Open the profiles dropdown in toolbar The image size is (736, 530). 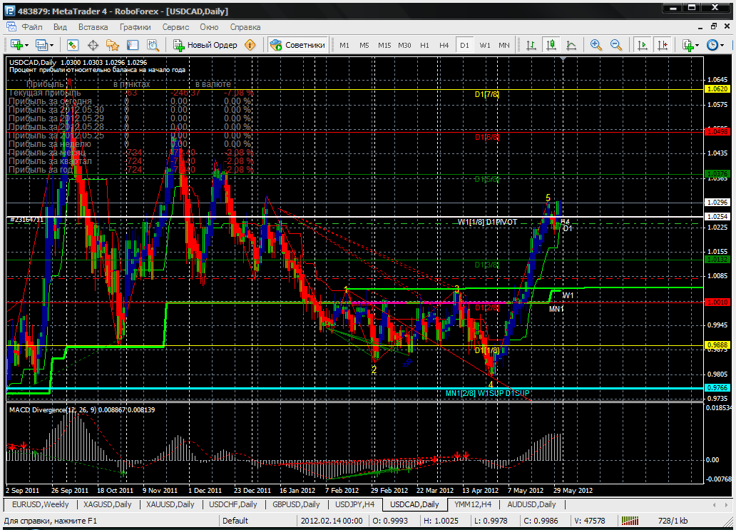click(x=51, y=45)
